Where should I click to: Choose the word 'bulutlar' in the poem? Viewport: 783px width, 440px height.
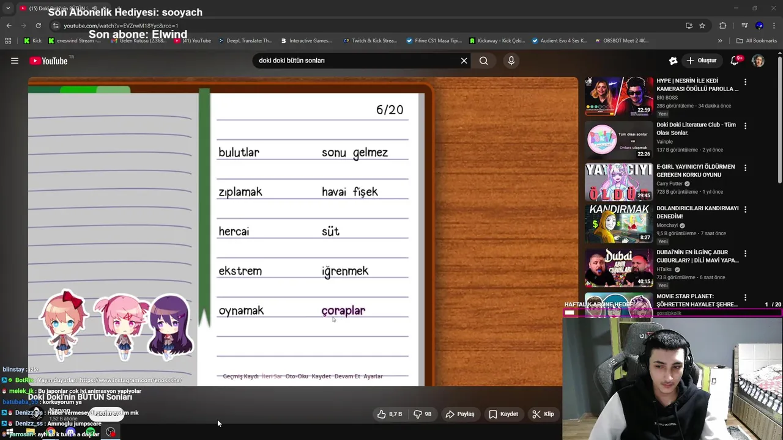click(x=239, y=153)
